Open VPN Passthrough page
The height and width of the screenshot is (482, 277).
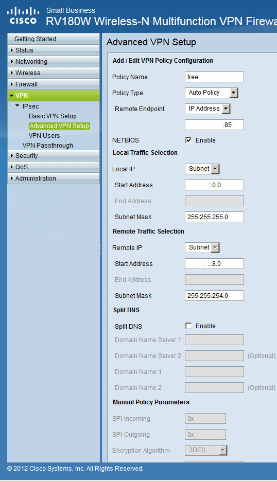(48, 146)
